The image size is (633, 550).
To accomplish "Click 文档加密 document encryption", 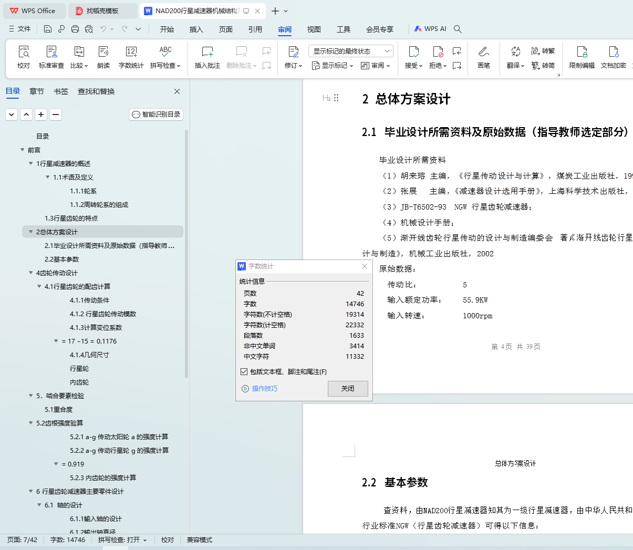I will 614,57.
